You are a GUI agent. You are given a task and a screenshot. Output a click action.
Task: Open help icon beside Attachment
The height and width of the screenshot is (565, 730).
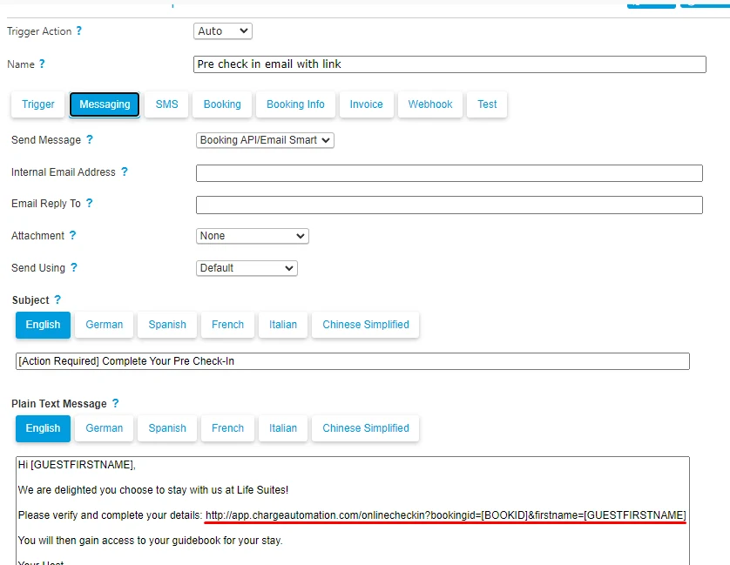coord(72,235)
